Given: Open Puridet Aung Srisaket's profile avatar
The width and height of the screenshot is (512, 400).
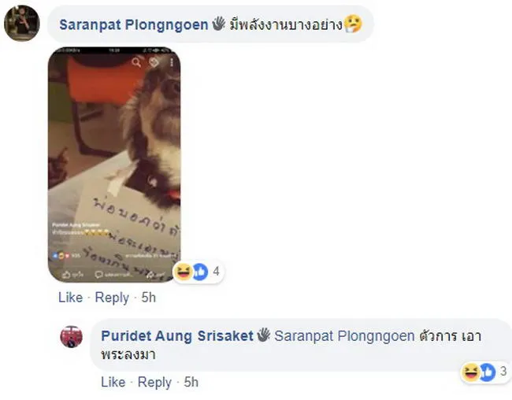Looking at the screenshot, I should [x=71, y=337].
